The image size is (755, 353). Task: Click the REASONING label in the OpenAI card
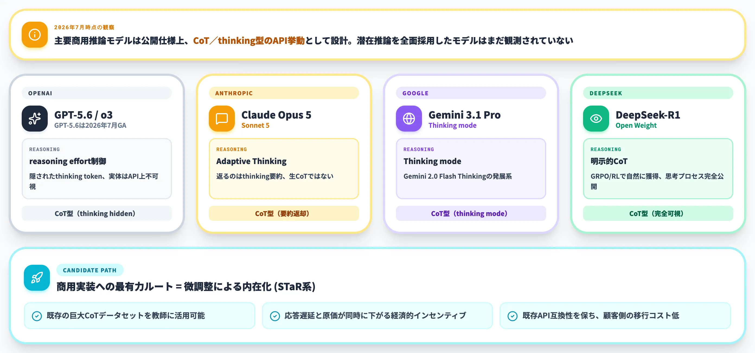44,149
